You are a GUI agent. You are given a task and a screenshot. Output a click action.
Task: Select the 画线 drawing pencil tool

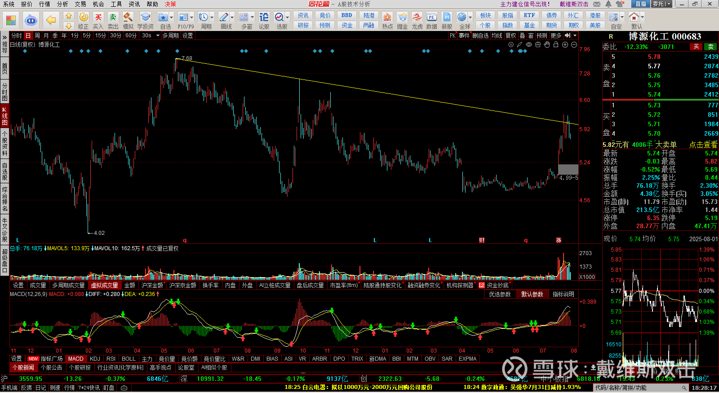[224, 17]
